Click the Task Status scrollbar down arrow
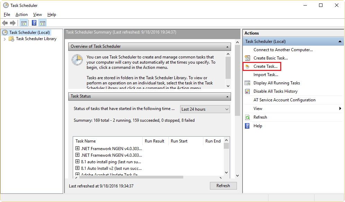Viewport: 345px width, 202px height. pyautogui.click(x=226, y=172)
